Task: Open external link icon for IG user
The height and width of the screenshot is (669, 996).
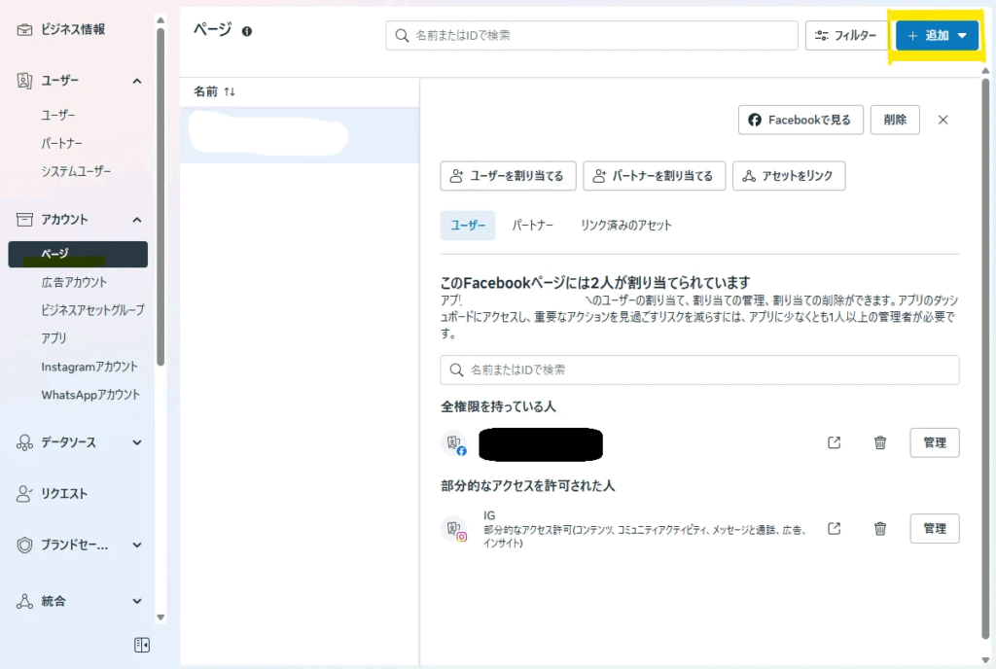Action: pos(834,529)
